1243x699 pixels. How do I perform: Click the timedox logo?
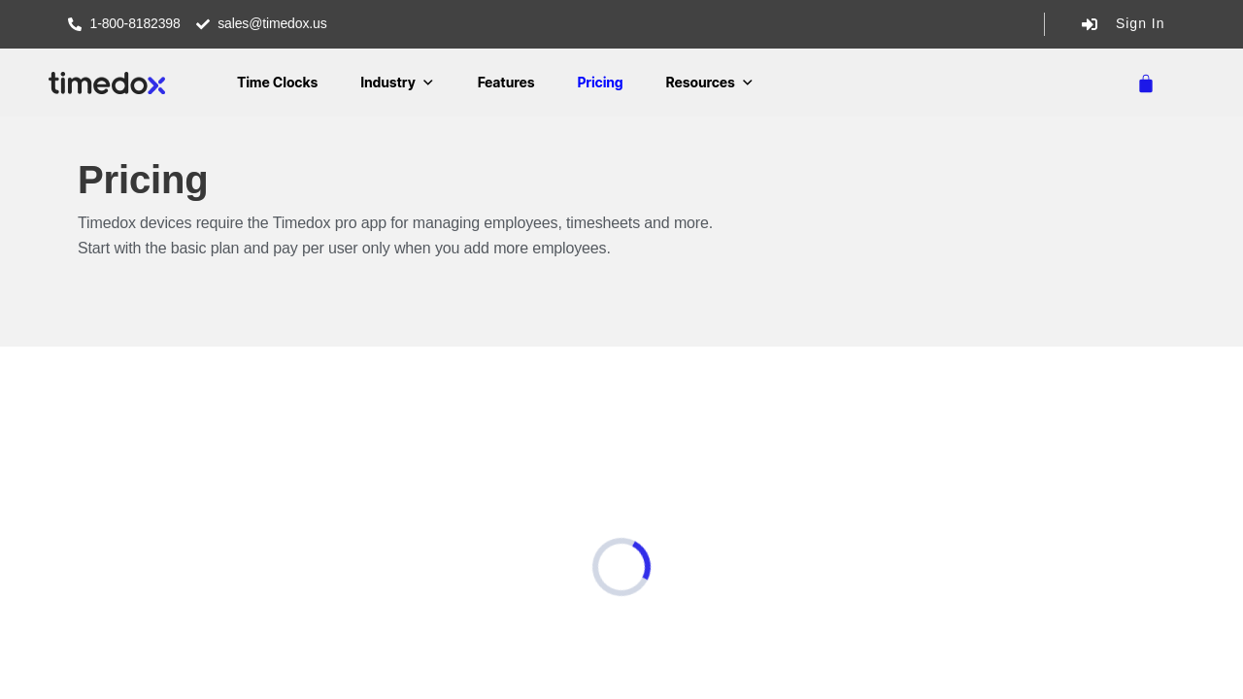(x=107, y=83)
